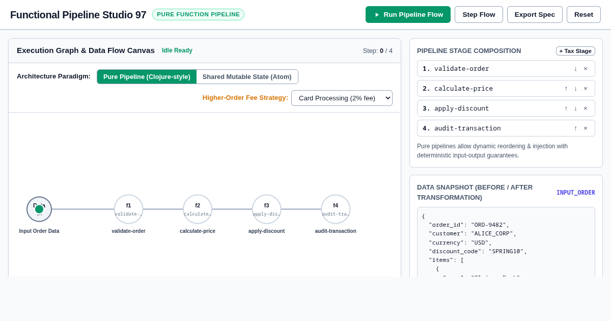
Task: Click the Step Flow button
Action: (479, 14)
